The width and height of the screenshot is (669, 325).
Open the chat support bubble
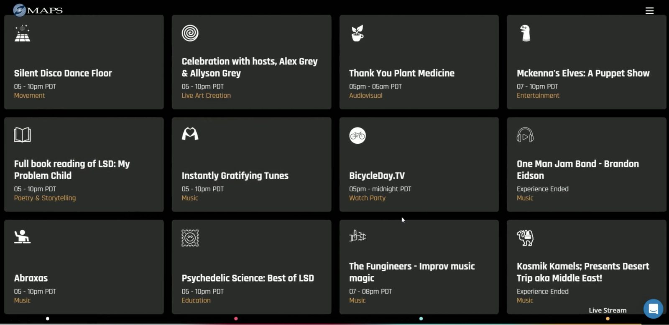(653, 309)
